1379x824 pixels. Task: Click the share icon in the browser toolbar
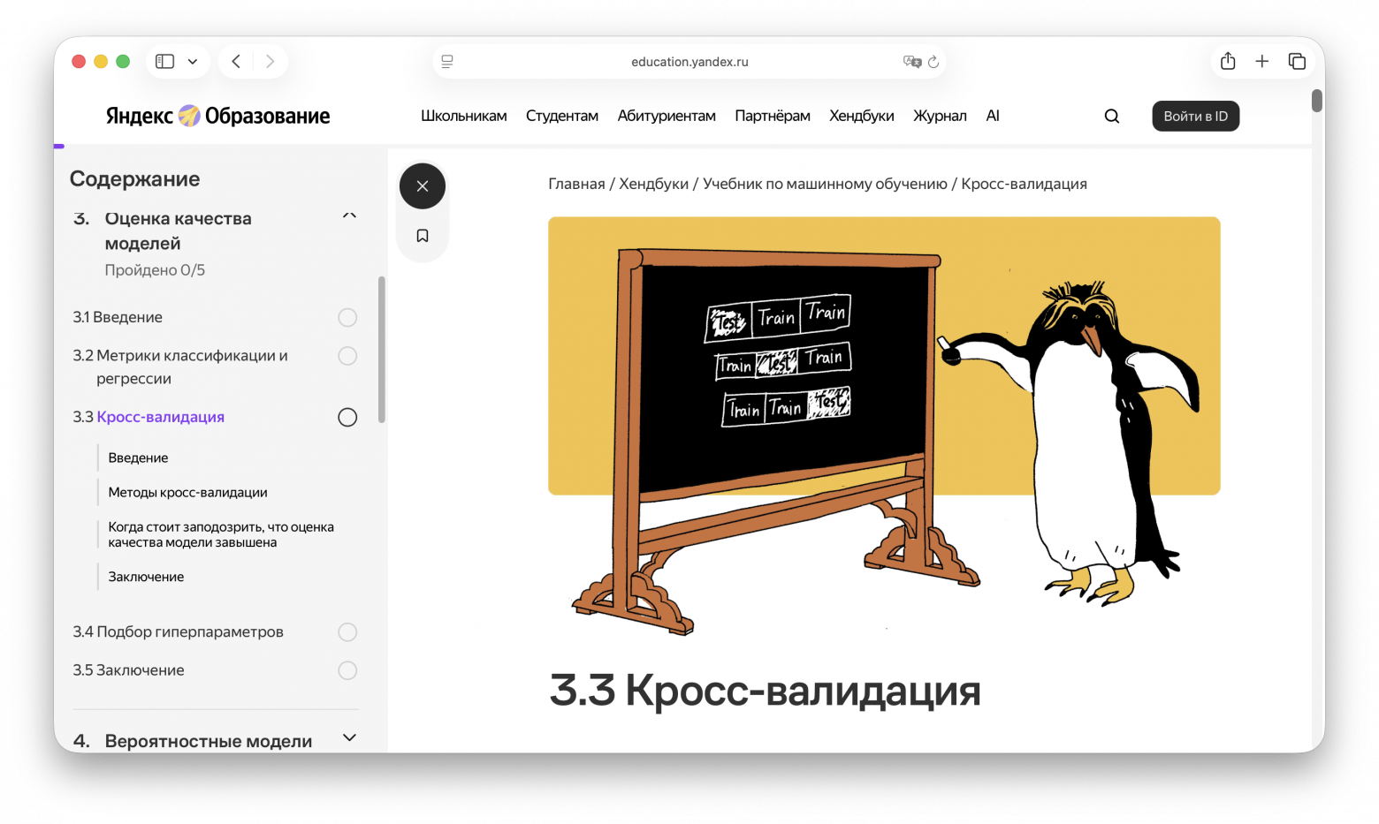pyautogui.click(x=1227, y=61)
